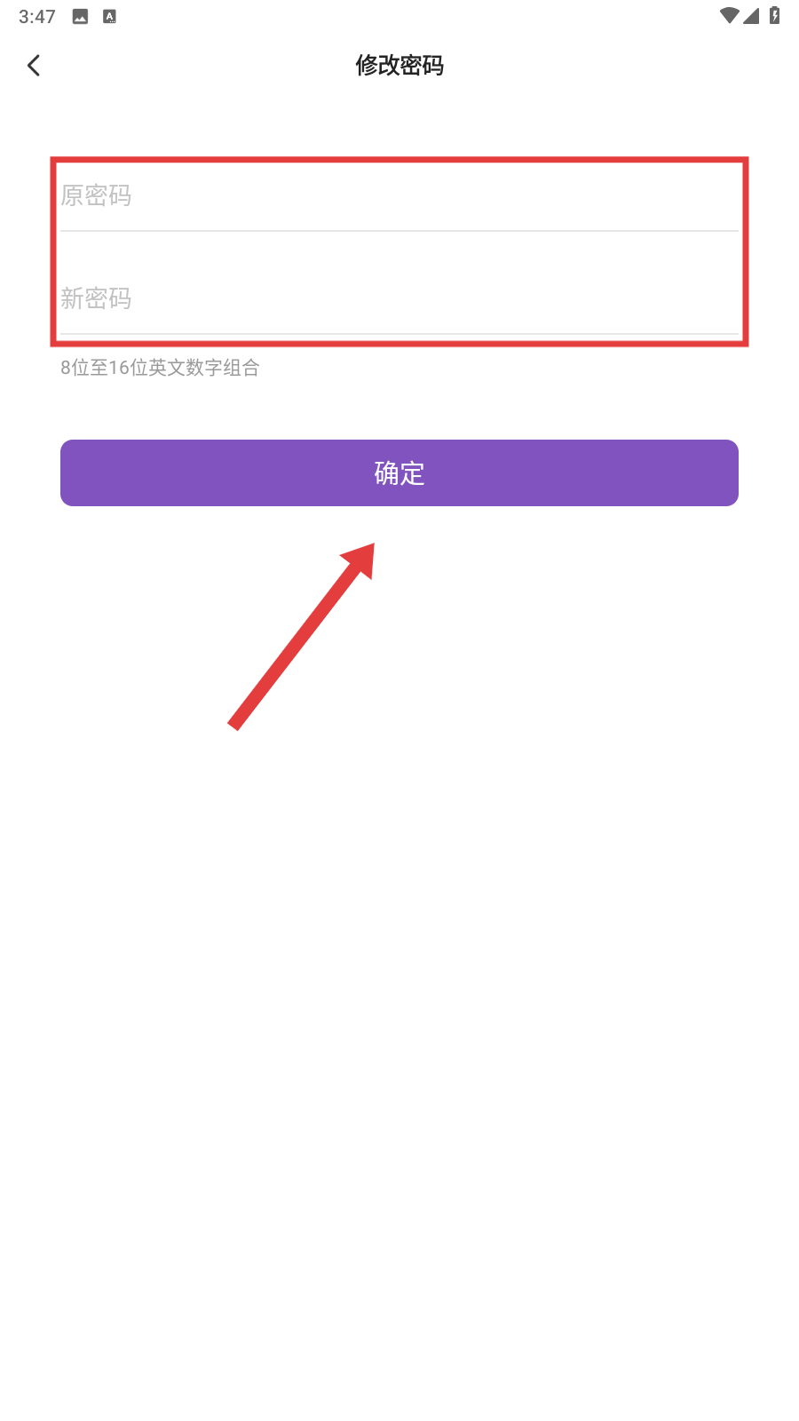799x1421 pixels.
Task: Tap the keyboard 'A' notification icon
Action: click(x=109, y=16)
